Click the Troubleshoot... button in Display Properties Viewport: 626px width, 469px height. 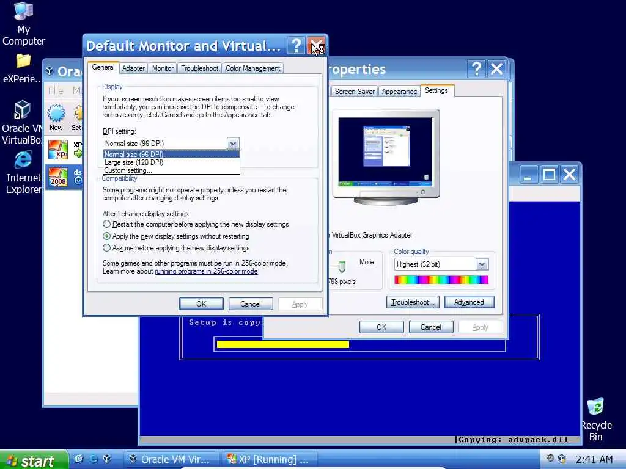(413, 302)
